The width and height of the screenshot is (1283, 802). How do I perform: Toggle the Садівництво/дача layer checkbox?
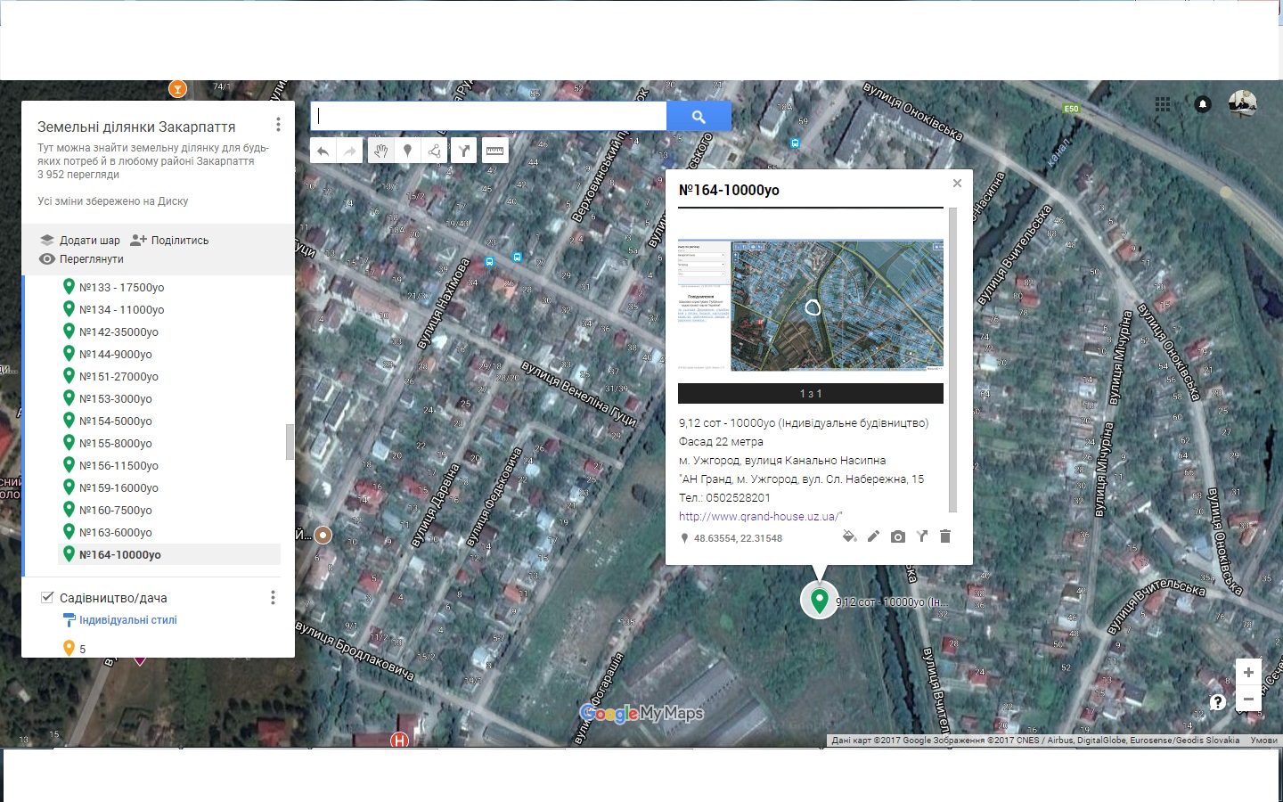tap(47, 597)
